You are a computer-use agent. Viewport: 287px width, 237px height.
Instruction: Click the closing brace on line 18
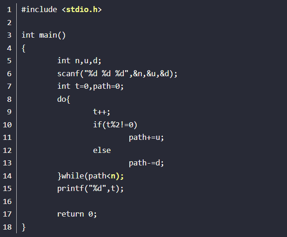coord(24,227)
